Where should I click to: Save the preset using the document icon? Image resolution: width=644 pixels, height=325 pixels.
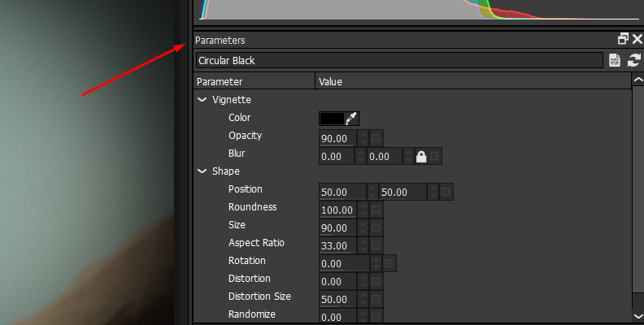[615, 60]
